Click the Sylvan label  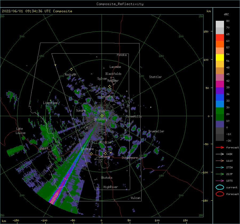102,79
